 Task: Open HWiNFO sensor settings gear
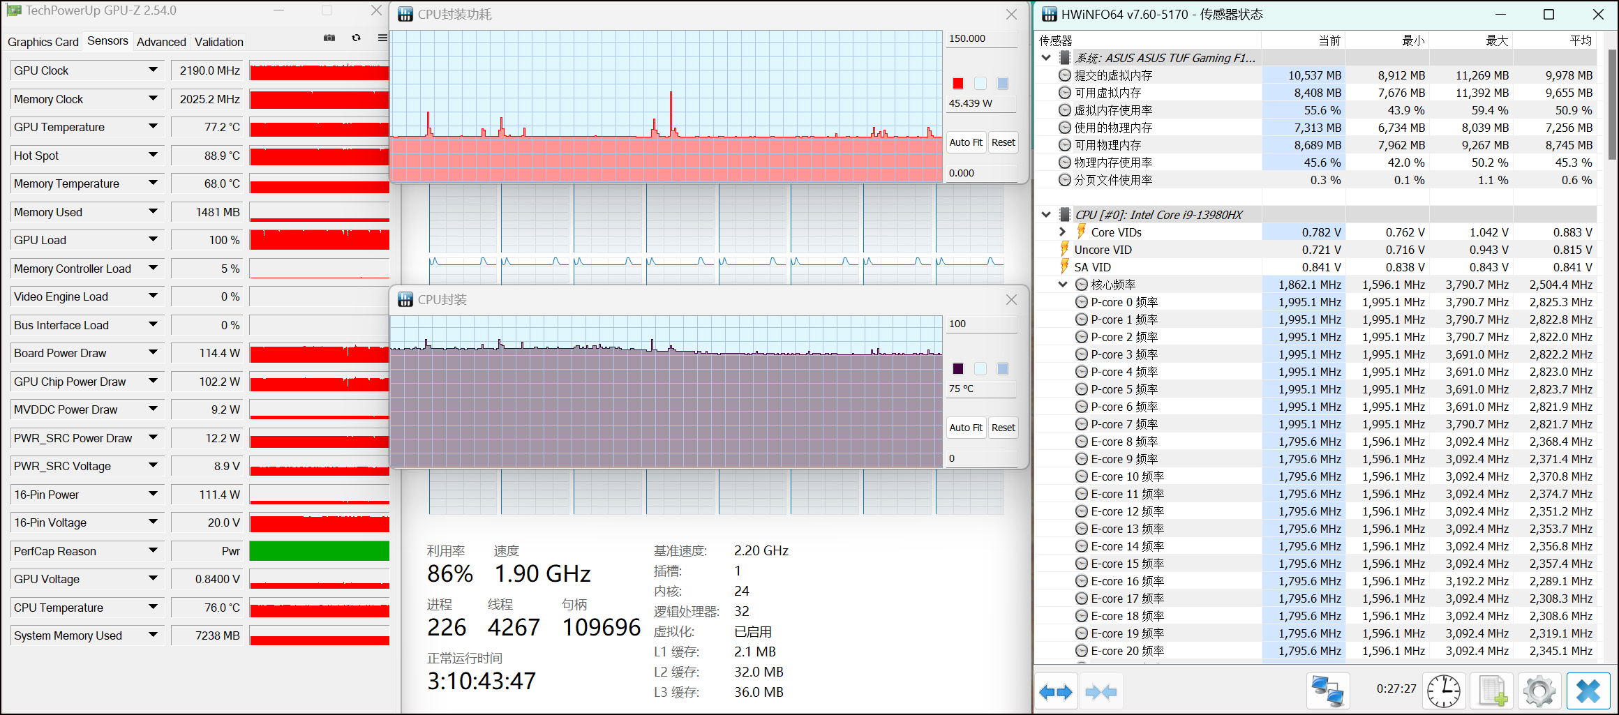pos(1539,692)
